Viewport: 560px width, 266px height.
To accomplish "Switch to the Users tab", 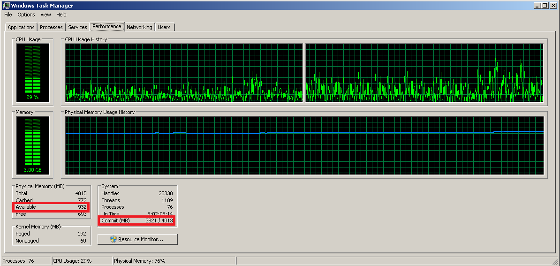I will [164, 27].
